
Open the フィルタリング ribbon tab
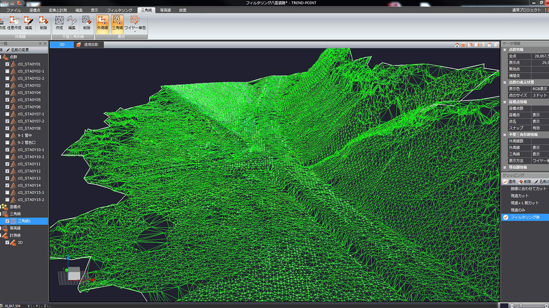click(119, 10)
